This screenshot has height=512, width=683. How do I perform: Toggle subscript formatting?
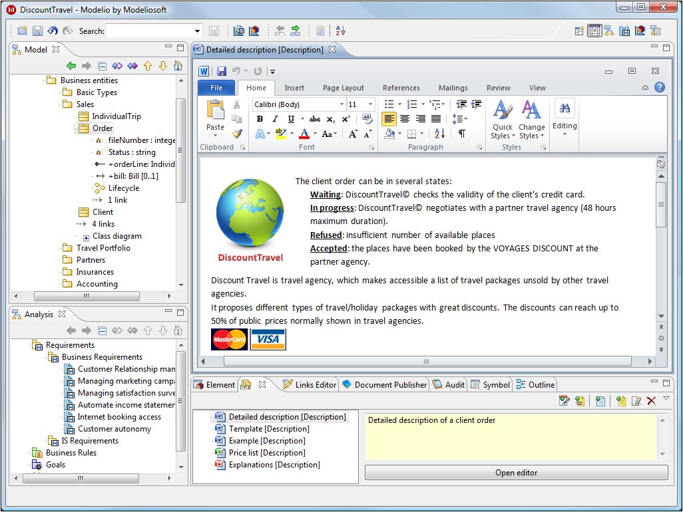[x=331, y=119]
